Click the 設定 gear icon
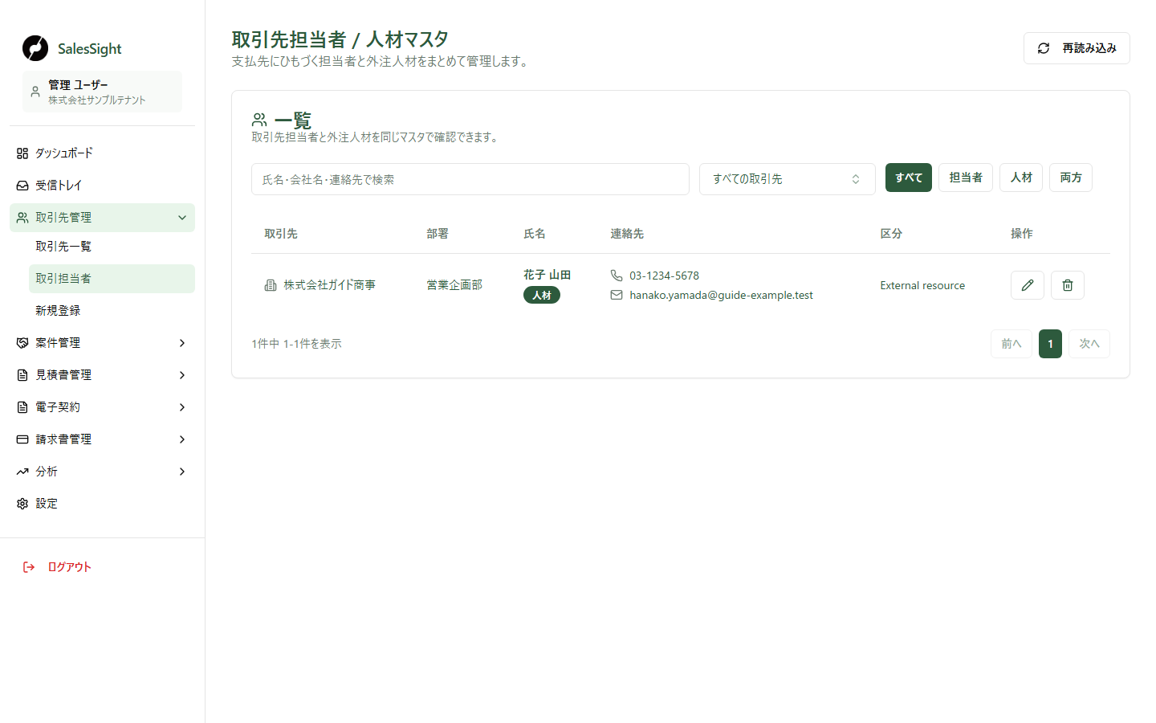Image resolution: width=1156 pixels, height=723 pixels. coord(22,504)
